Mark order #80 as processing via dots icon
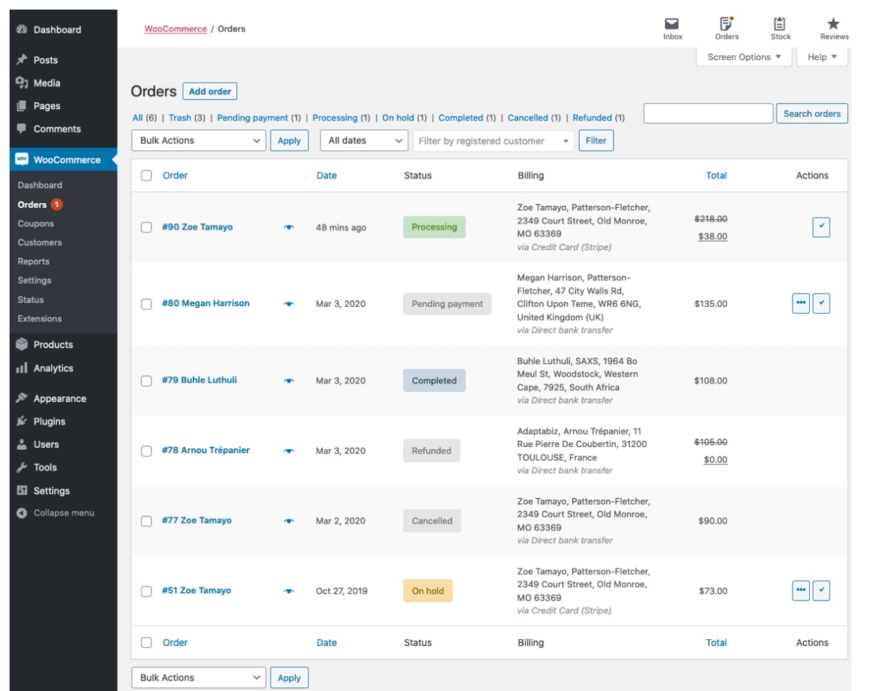This screenshot has height=691, width=879. pyautogui.click(x=801, y=303)
